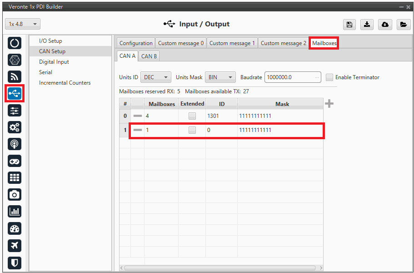414x273 pixels.
Task: Add a mailbox with plus icon
Action: coord(329,104)
